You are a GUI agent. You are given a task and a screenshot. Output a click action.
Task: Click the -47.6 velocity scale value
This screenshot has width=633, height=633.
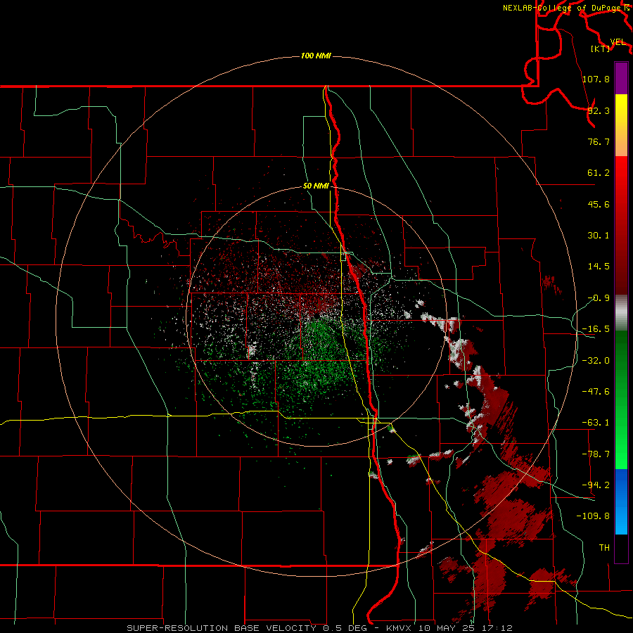pos(596,392)
